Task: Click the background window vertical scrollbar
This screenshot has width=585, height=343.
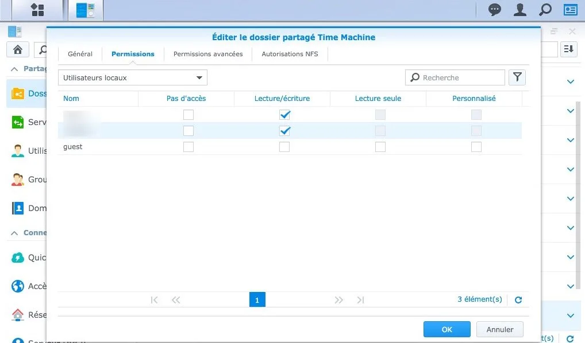Action: (x=578, y=194)
